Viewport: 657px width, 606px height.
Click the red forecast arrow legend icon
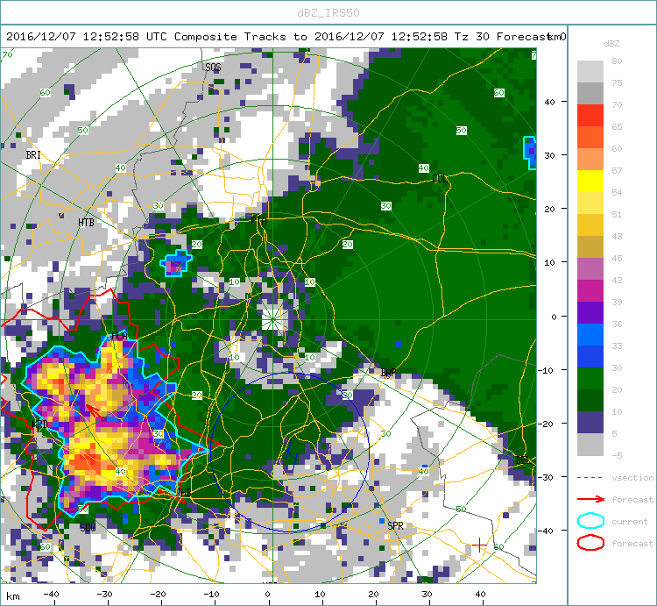590,499
